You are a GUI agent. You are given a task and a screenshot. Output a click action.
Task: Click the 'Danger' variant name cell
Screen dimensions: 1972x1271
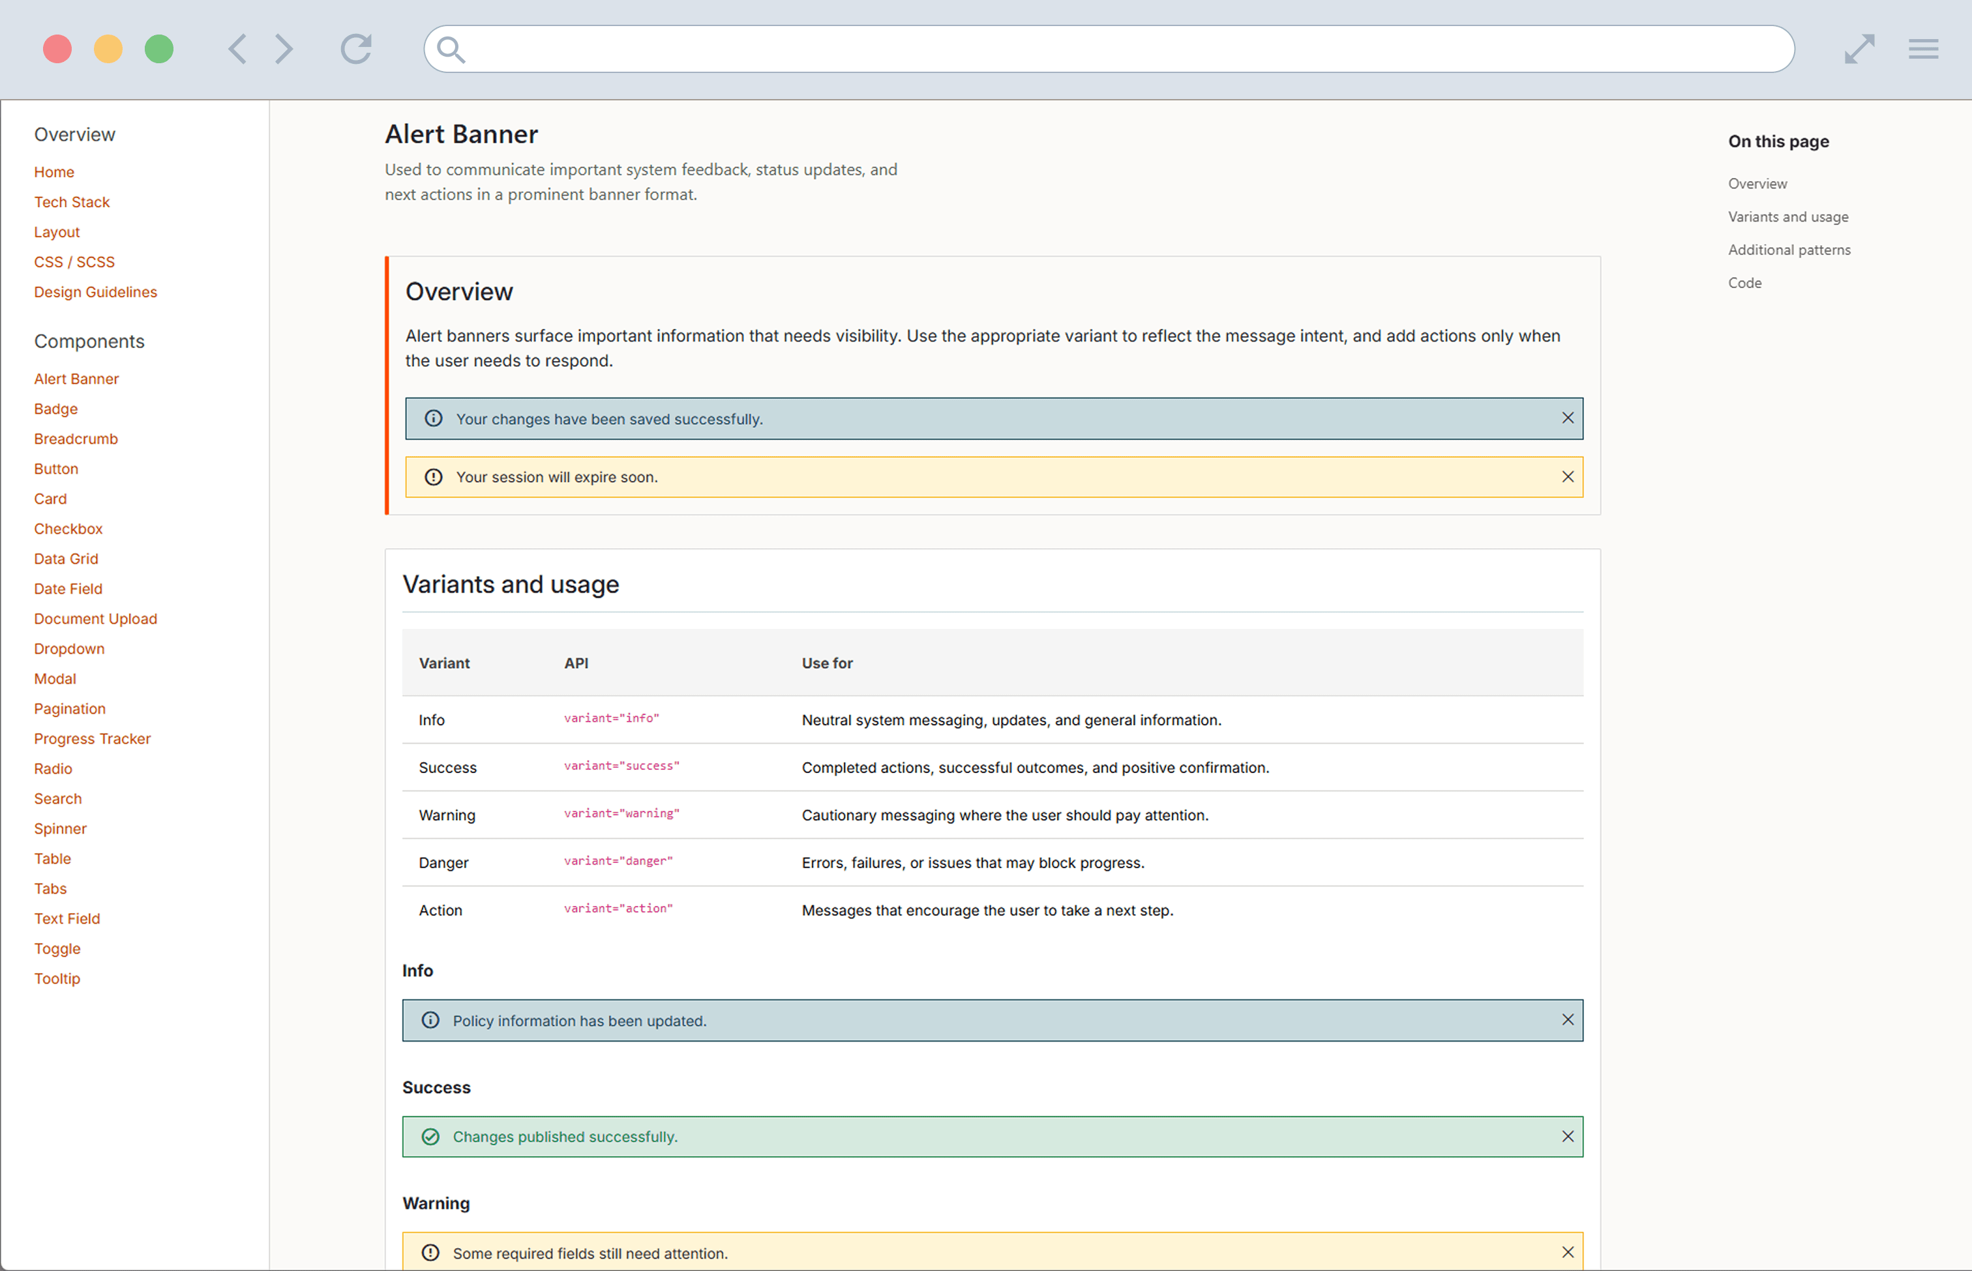(443, 862)
